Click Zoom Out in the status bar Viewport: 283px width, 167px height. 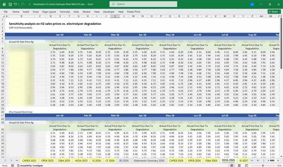click(x=252, y=165)
